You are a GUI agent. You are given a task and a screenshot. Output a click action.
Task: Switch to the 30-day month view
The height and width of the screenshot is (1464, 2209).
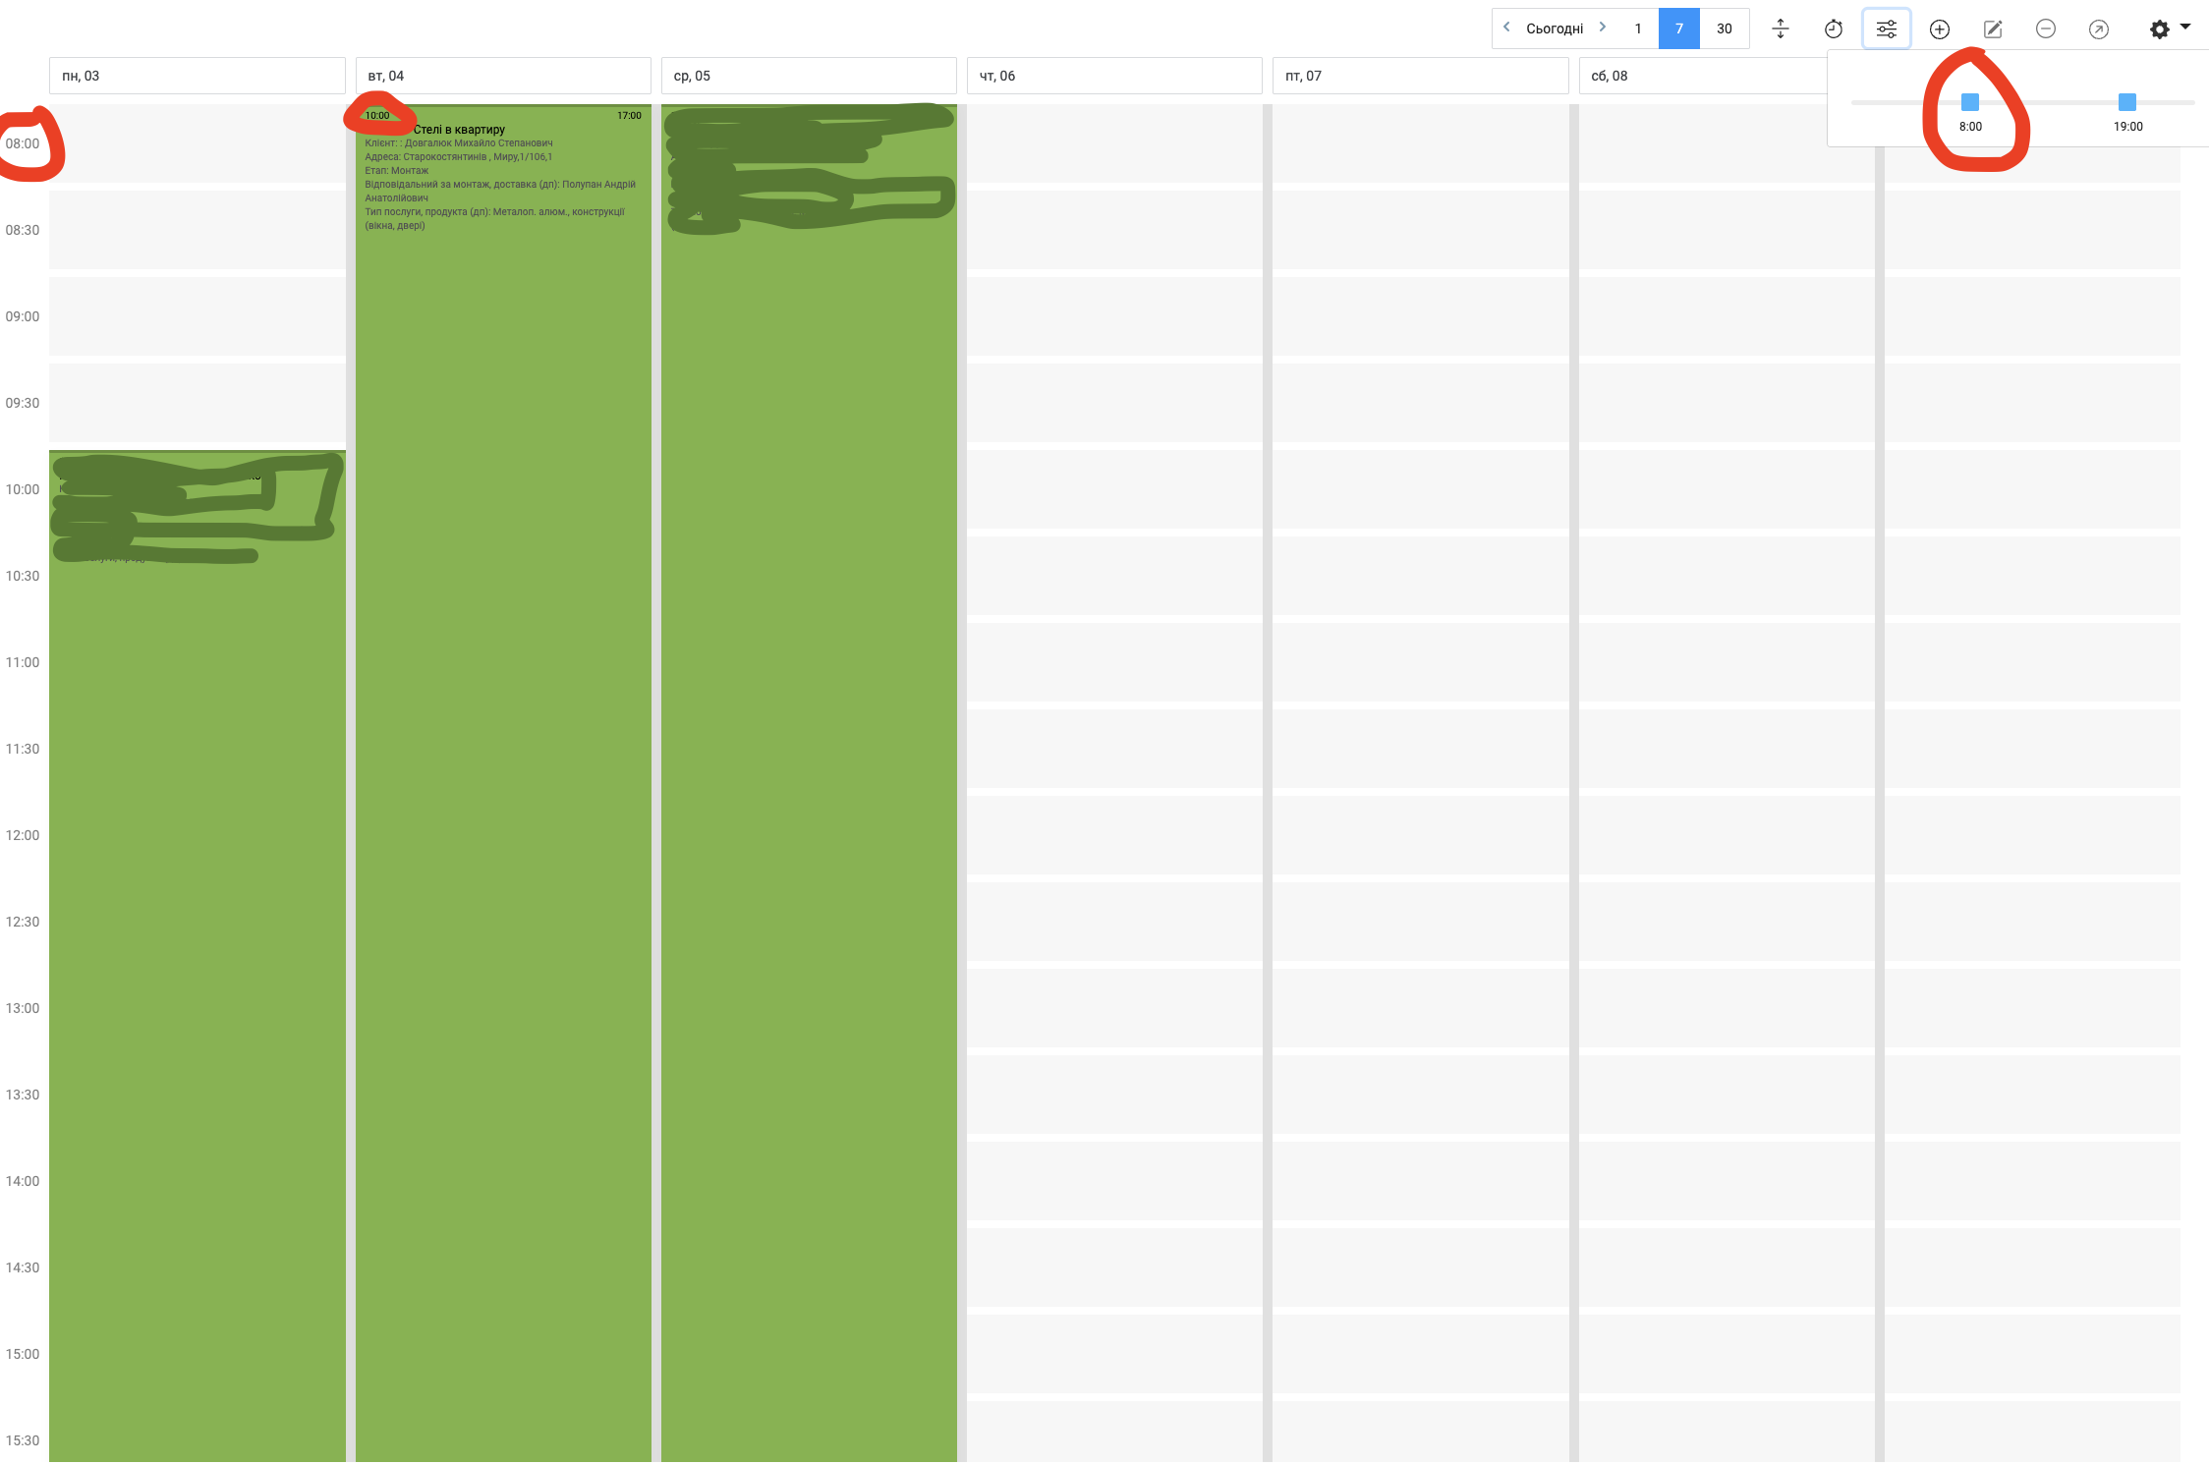click(1724, 28)
